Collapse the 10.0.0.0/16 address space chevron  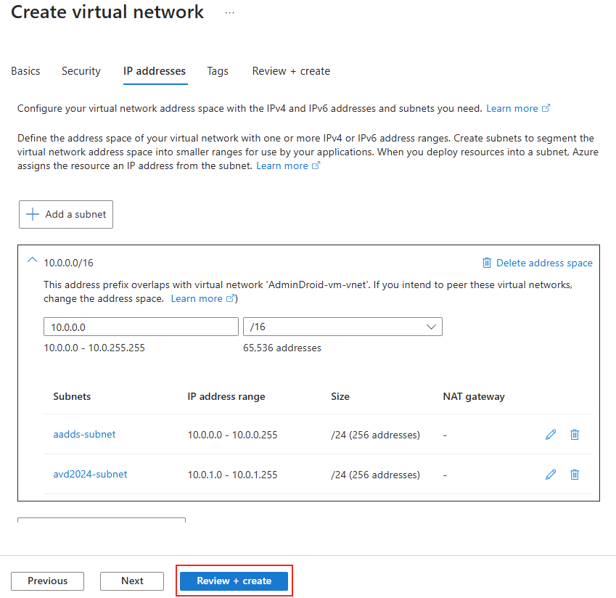(32, 260)
